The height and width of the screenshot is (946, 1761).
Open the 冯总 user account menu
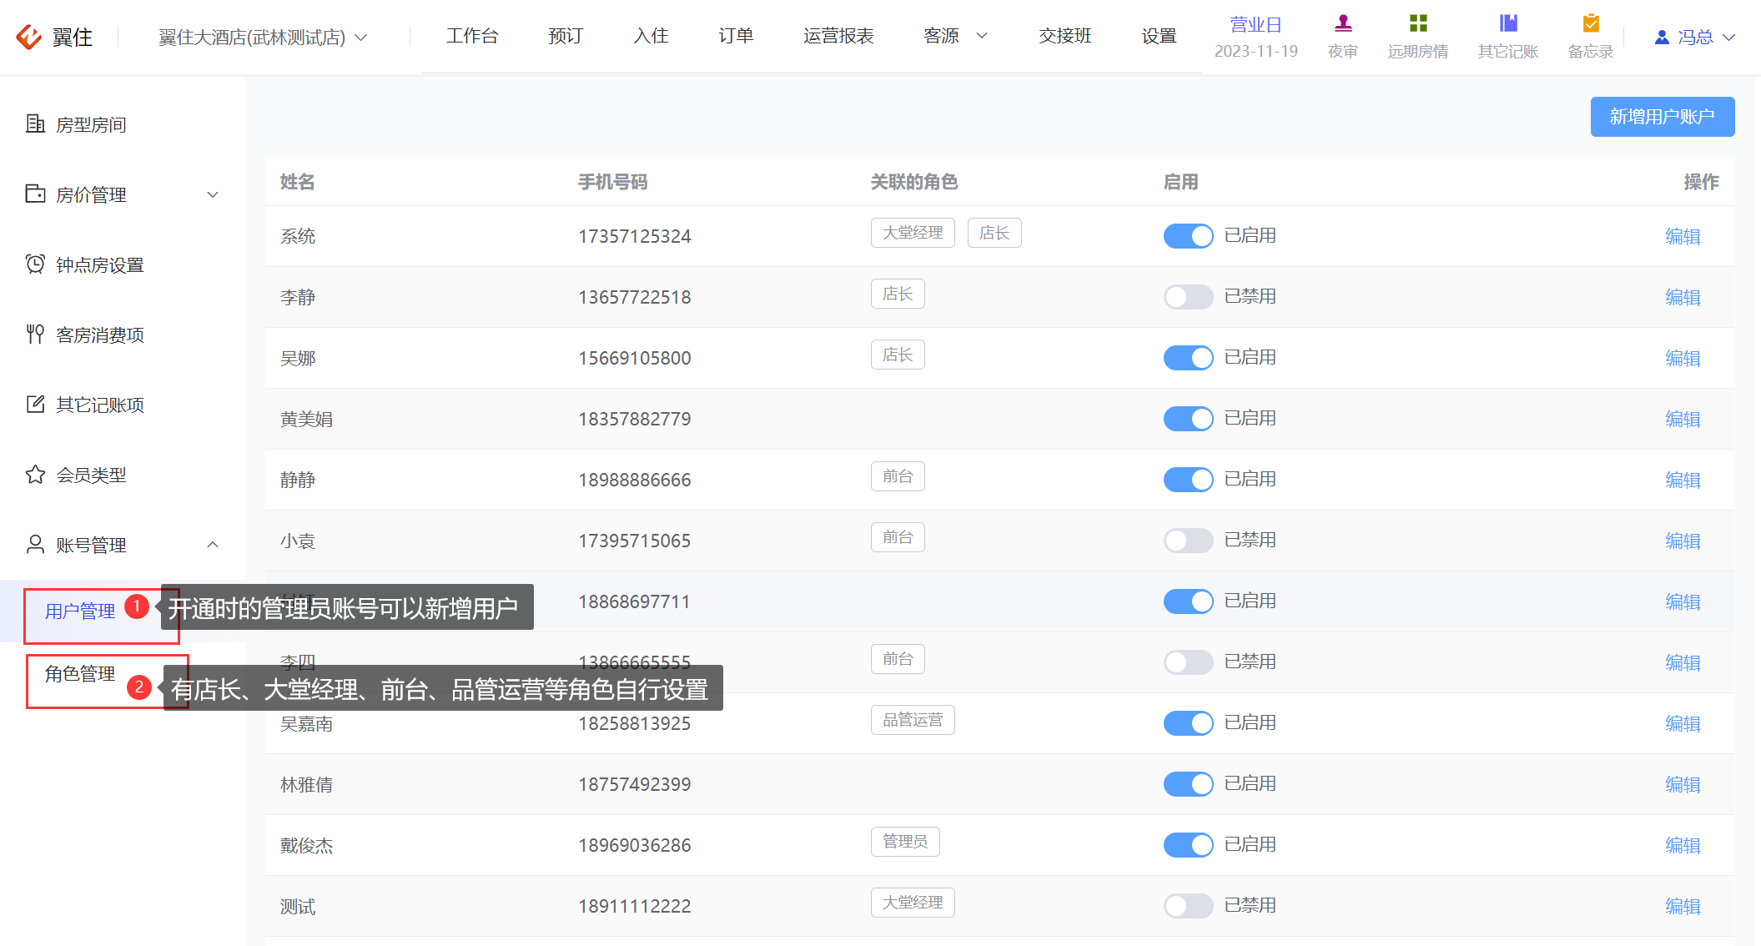tap(1694, 38)
